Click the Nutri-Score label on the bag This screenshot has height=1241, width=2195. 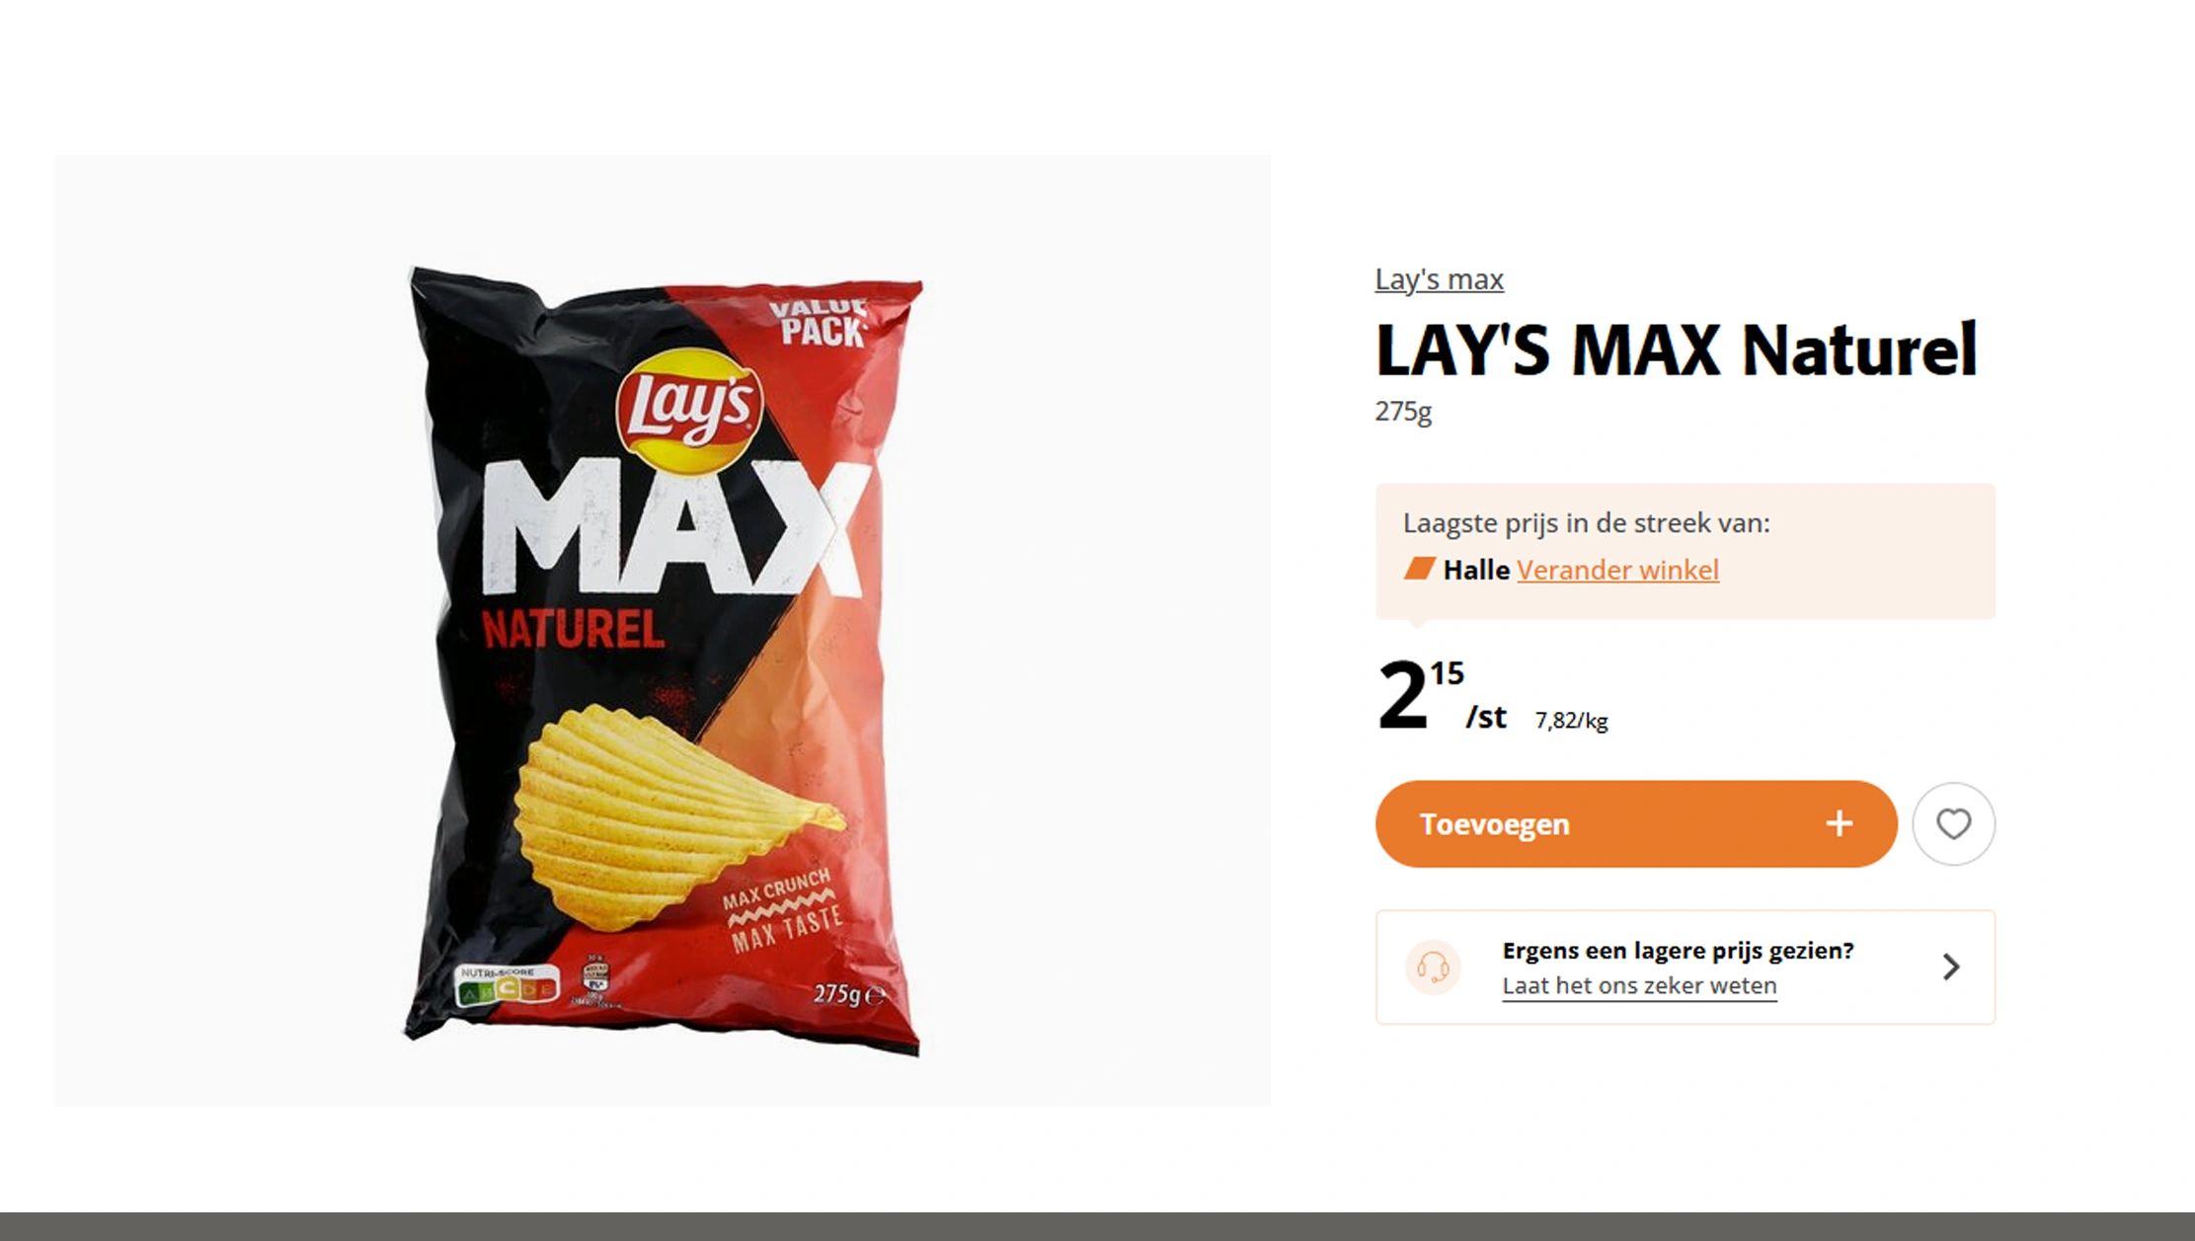507,985
